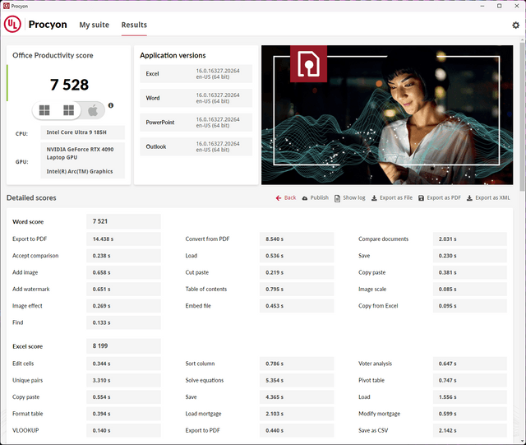Click the Export as XML download icon

(469, 198)
